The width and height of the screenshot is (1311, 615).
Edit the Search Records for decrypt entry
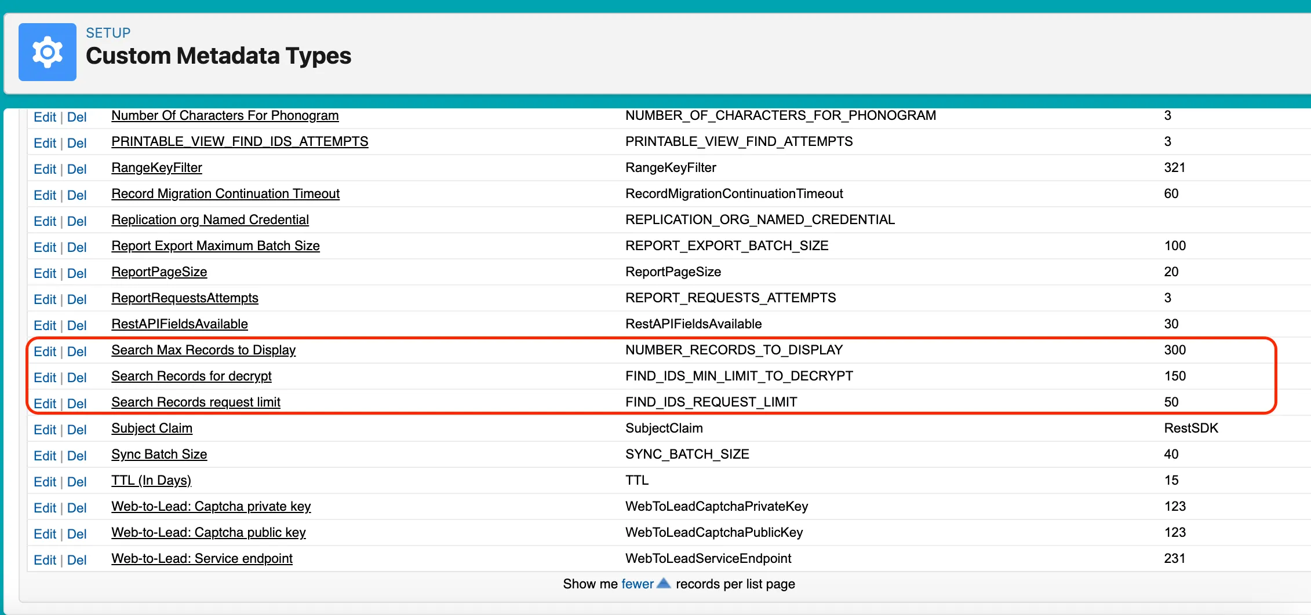[x=45, y=378]
